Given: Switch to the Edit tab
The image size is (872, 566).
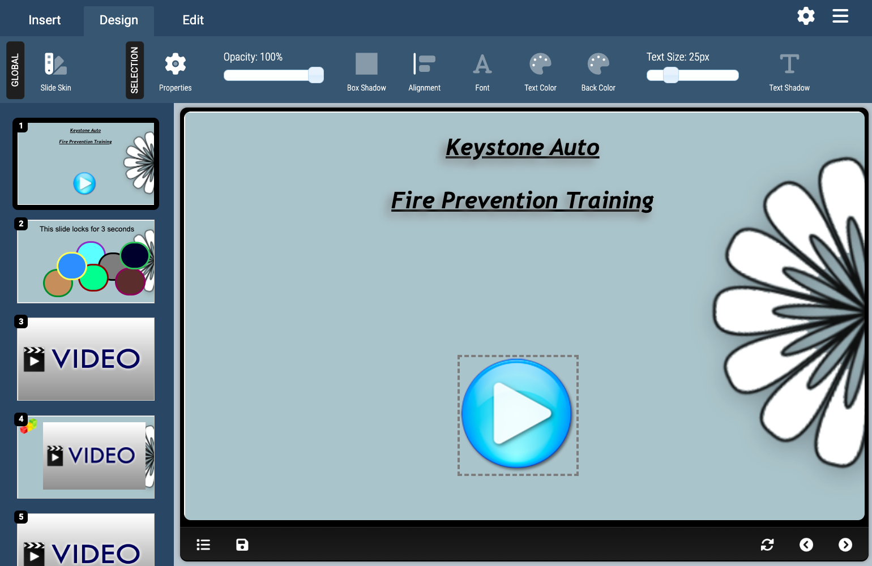Looking at the screenshot, I should point(193,20).
